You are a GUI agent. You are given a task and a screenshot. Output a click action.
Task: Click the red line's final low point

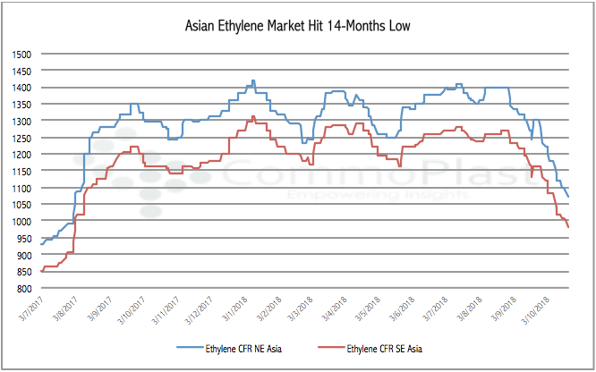click(x=569, y=227)
